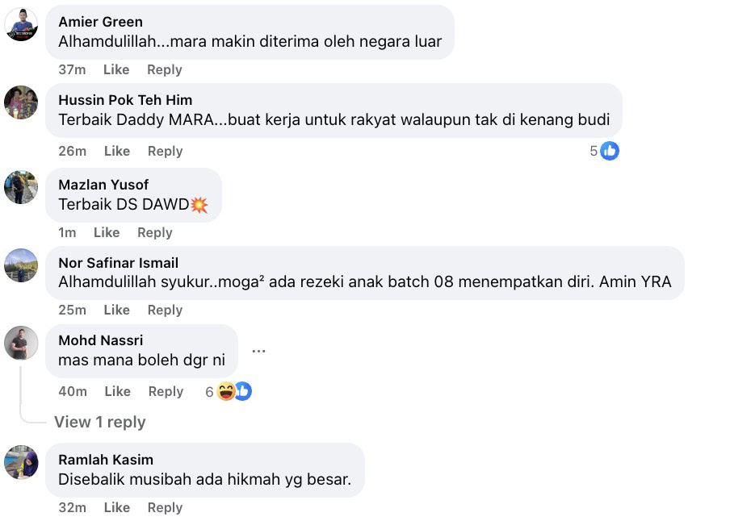Click Ramlah Kasim's profile avatar
730x521 pixels.
click(21, 462)
